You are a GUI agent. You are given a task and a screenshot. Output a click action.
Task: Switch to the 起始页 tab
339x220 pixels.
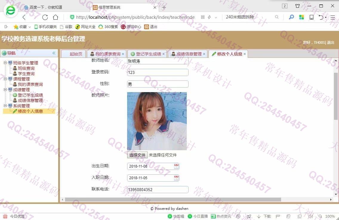pyautogui.click(x=73, y=54)
